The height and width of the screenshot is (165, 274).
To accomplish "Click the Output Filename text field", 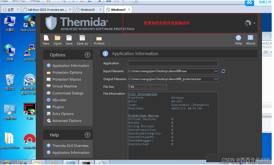I will coord(171,79).
